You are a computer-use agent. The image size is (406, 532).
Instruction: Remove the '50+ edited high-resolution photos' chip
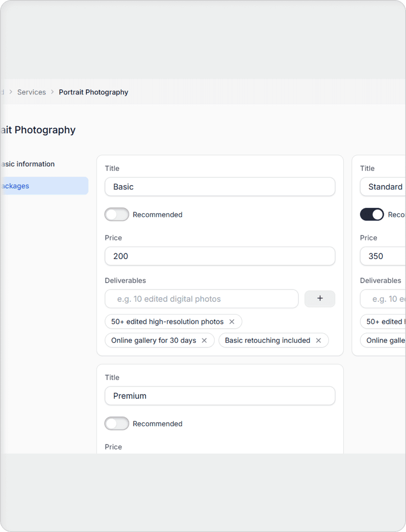click(x=231, y=321)
